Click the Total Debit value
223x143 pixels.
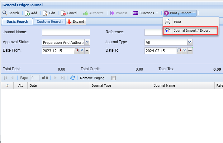61,69
